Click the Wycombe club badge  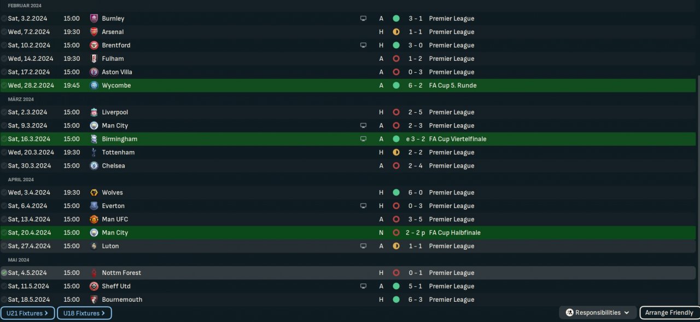coord(94,85)
